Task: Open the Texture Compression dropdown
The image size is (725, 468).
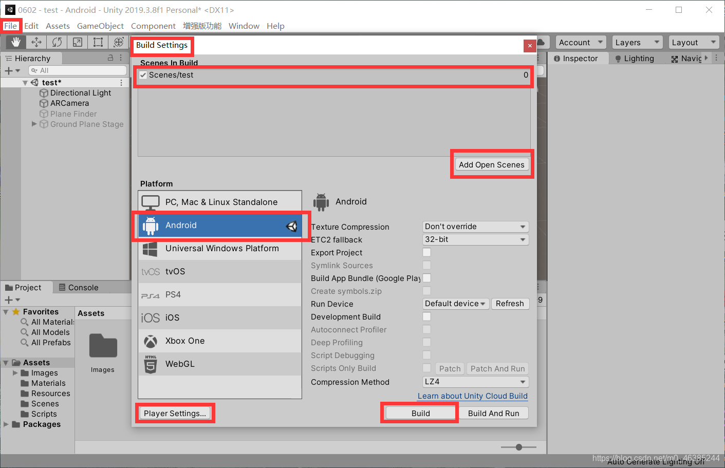Action: pos(475,227)
